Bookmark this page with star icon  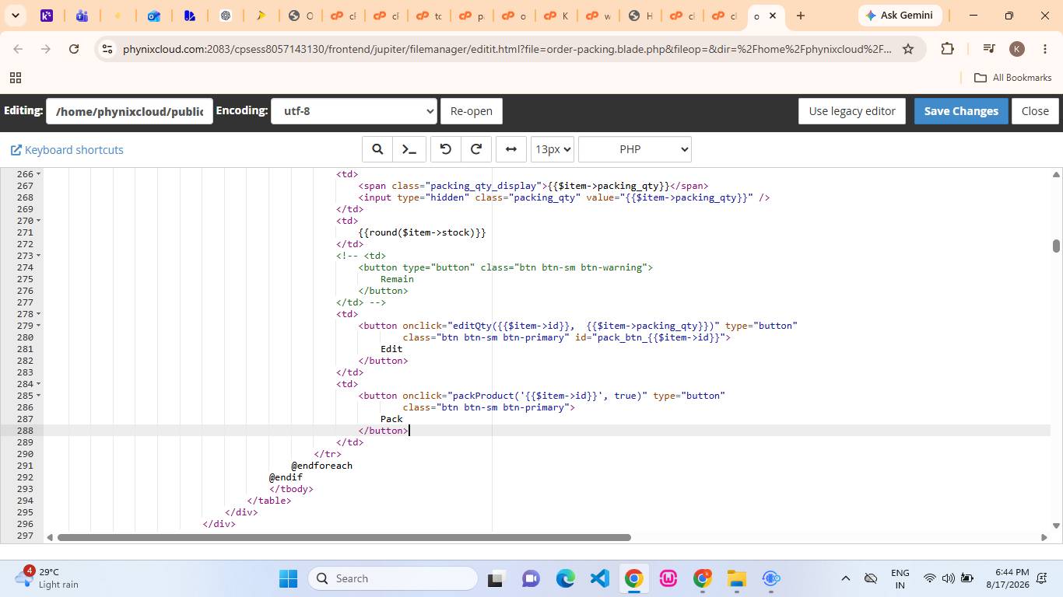[908, 49]
